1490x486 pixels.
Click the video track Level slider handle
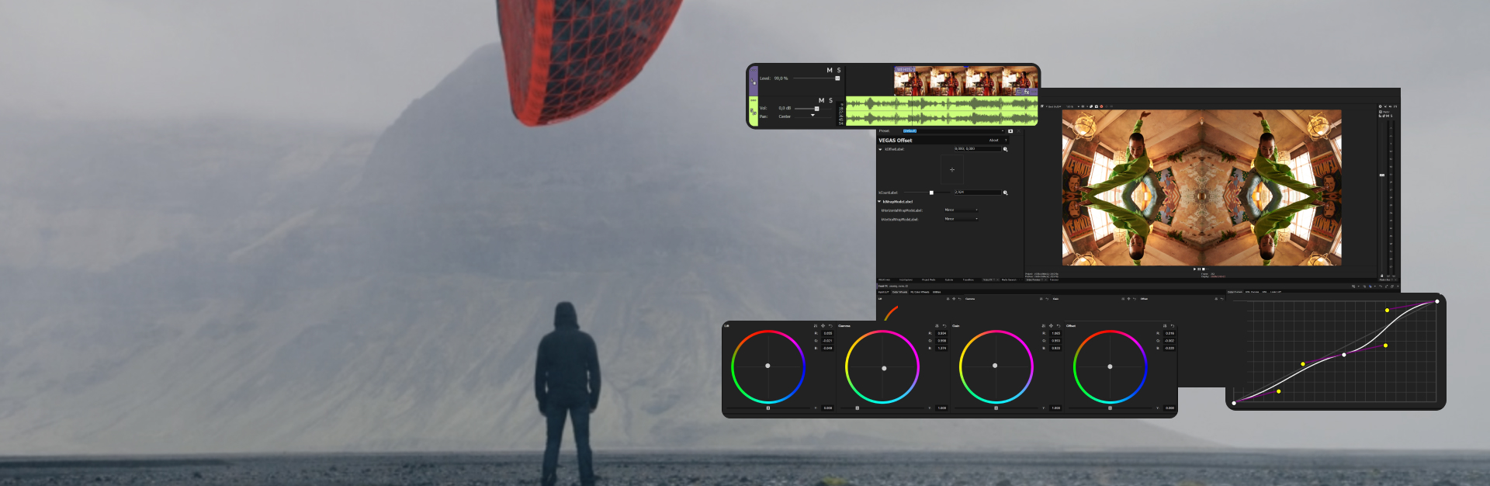(837, 78)
